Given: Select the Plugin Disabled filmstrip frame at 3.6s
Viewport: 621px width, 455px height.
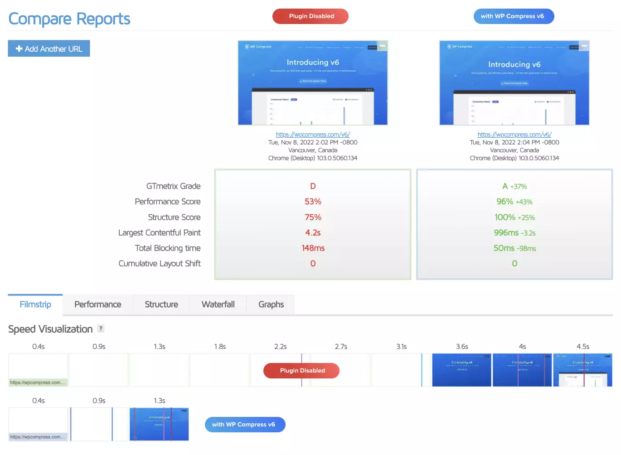Looking at the screenshot, I should [461, 370].
